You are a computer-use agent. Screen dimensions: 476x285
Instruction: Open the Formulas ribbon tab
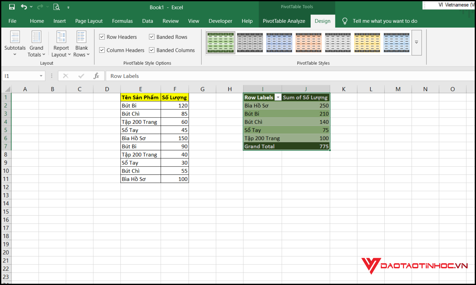pyautogui.click(x=122, y=21)
